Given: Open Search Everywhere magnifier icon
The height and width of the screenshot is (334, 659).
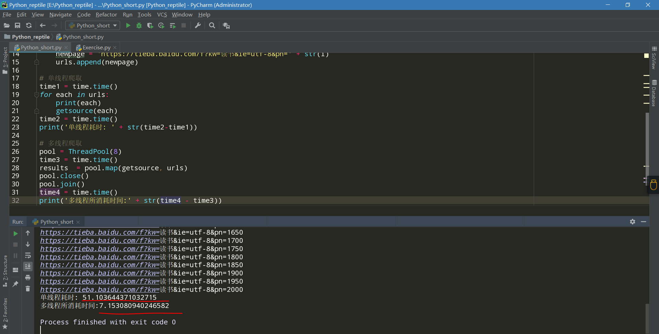Looking at the screenshot, I should point(212,25).
